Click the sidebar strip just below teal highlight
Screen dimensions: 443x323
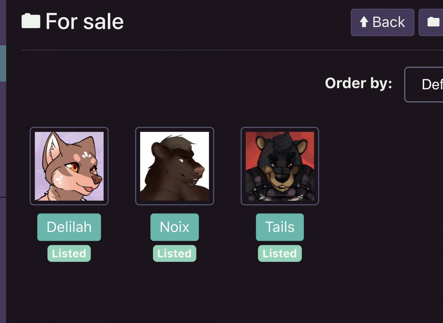(x=3, y=138)
